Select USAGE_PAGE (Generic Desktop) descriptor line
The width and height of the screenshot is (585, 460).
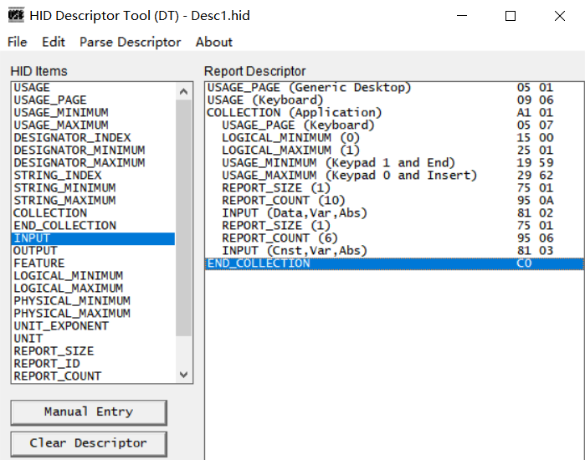(x=395, y=88)
